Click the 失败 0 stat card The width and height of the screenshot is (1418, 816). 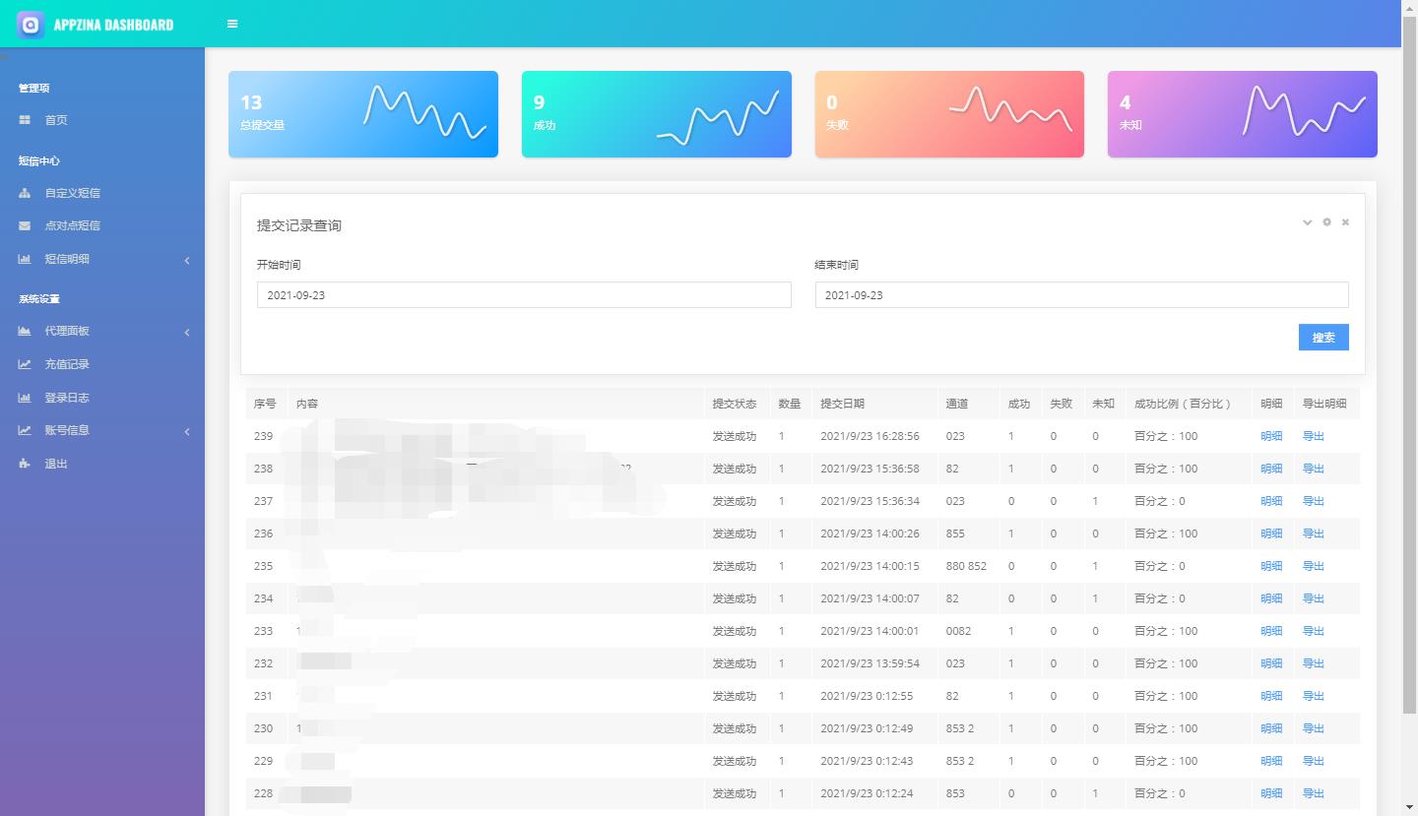(949, 114)
